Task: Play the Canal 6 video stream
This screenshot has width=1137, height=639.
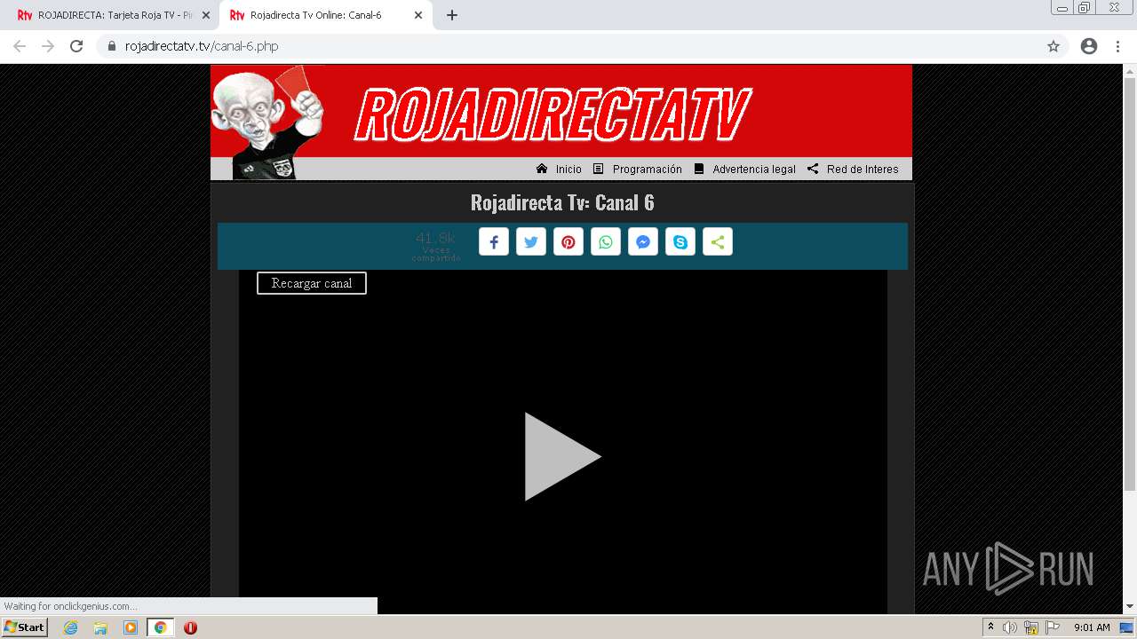Action: [562, 456]
